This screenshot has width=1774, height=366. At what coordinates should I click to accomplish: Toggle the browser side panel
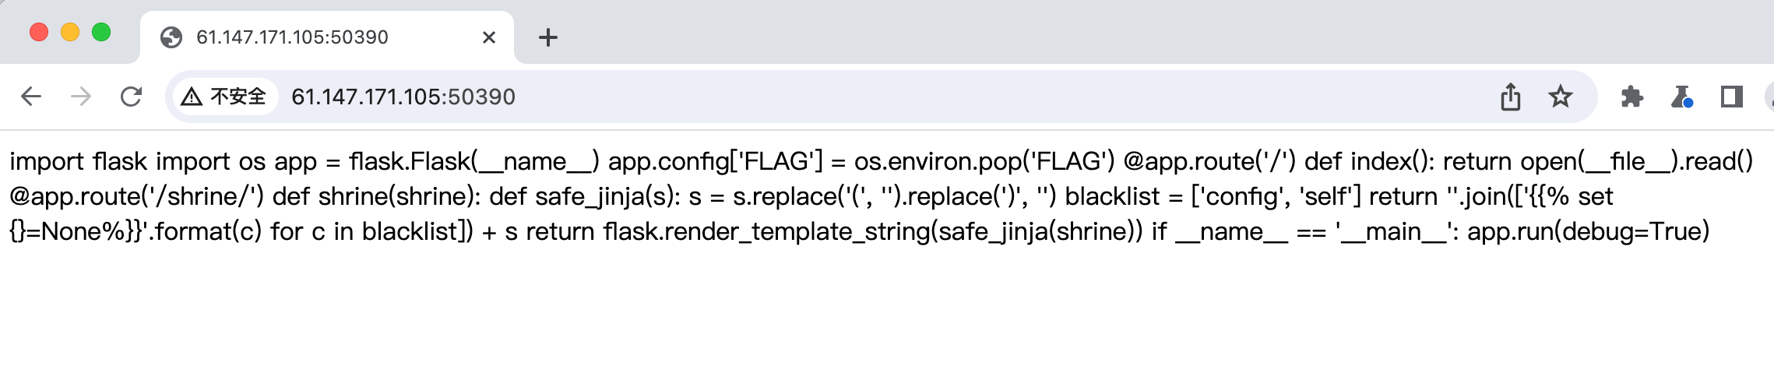(1731, 97)
